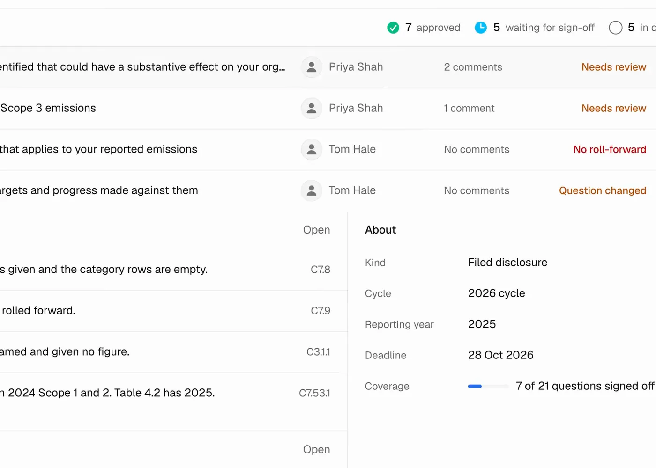656x468 pixels.
Task: Click the issue about empty category rows
Action: click(x=173, y=270)
